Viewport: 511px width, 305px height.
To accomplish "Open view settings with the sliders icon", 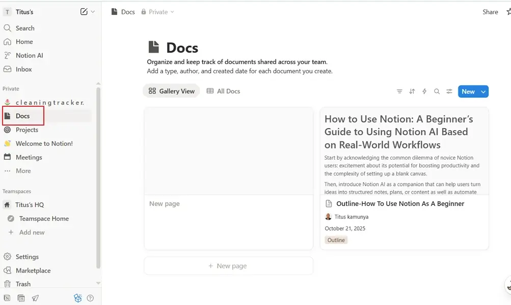I will (449, 91).
